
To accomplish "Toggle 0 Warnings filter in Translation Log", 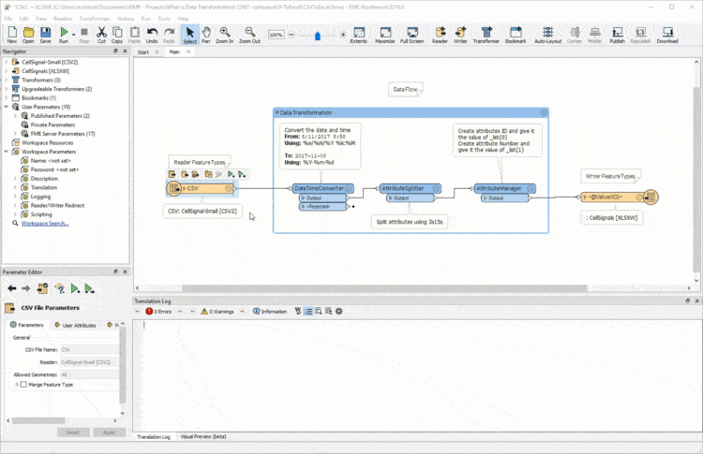I will pyautogui.click(x=217, y=311).
